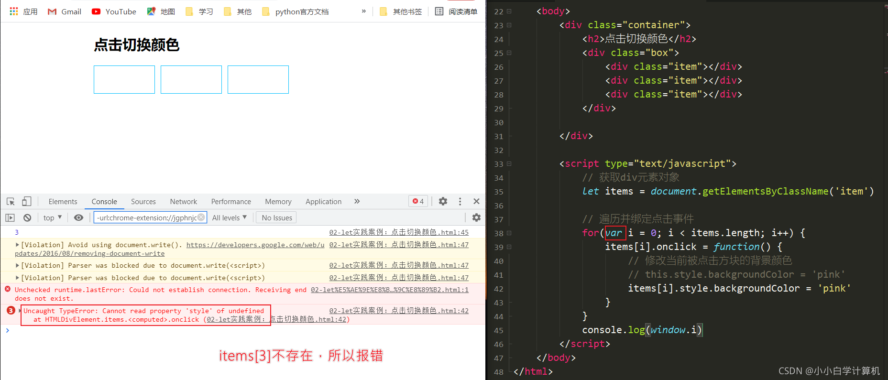888x380 pixels.
Task: Open the runtime.lastError source link html:1
Action: click(390, 290)
